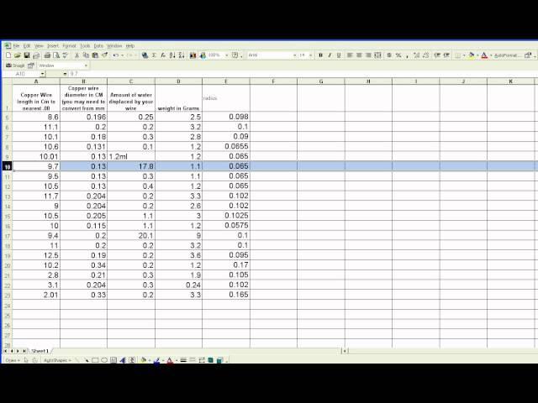Click the Sort Descending icon
The image size is (538, 403).
tap(182, 55)
